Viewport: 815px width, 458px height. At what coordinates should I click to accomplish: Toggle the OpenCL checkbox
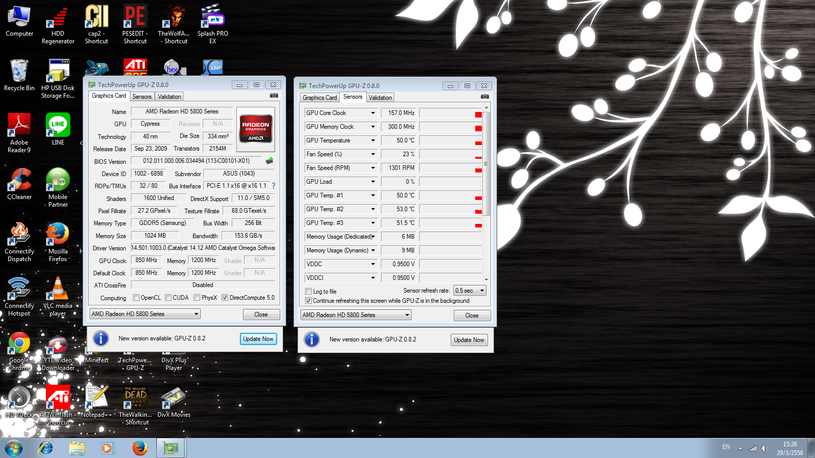[x=136, y=298]
